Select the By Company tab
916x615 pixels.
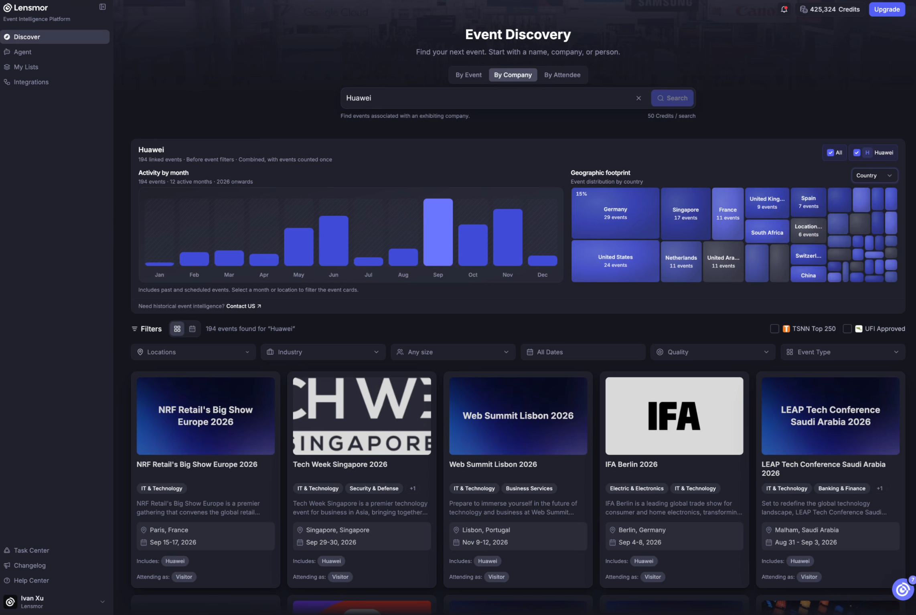pyautogui.click(x=513, y=75)
